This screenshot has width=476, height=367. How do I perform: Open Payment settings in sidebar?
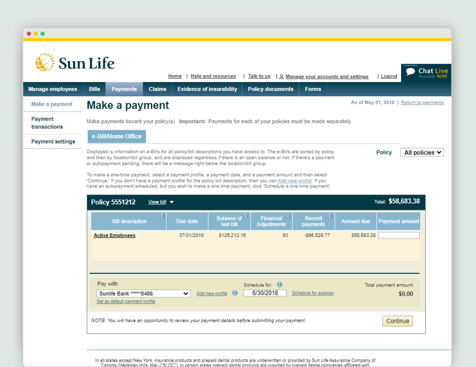53,142
